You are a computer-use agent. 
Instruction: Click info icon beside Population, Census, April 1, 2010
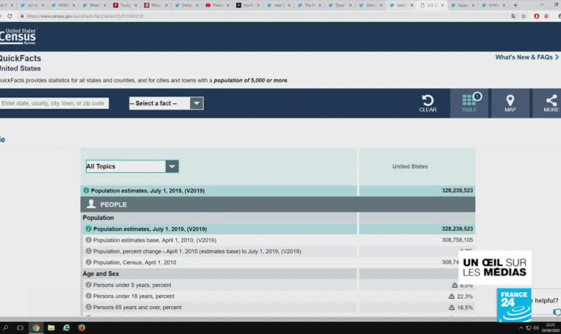(x=89, y=262)
